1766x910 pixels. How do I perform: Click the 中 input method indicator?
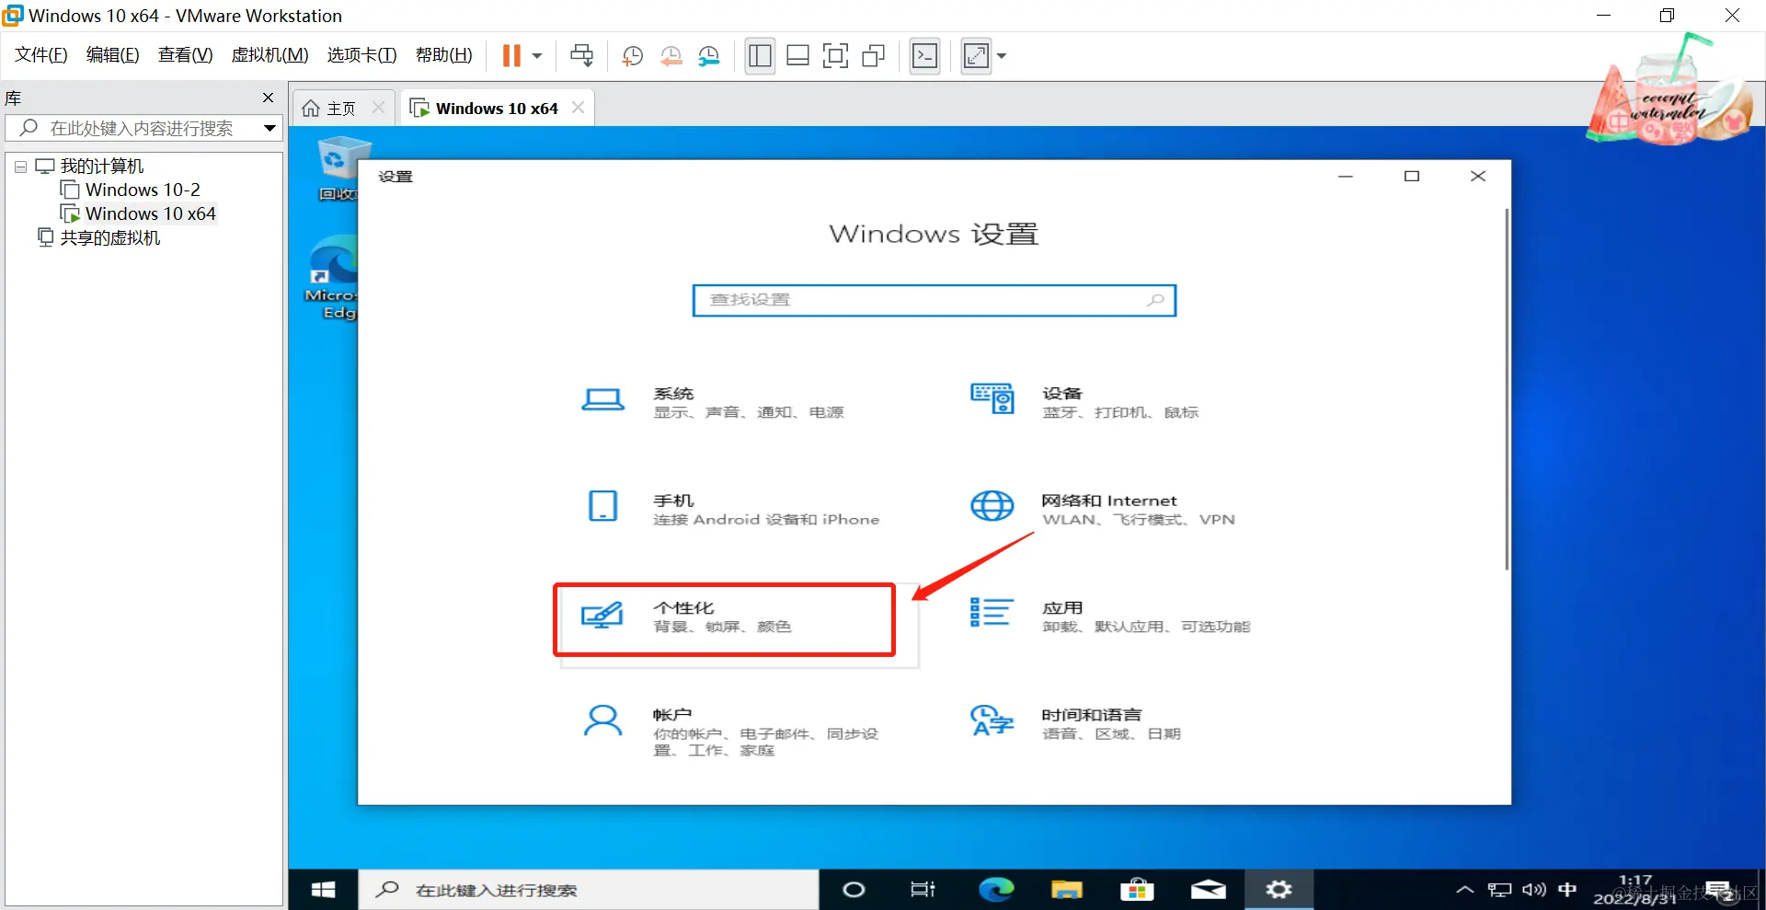click(x=1567, y=890)
